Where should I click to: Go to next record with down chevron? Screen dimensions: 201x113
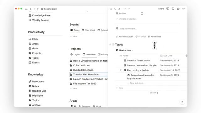[x=129, y=9]
